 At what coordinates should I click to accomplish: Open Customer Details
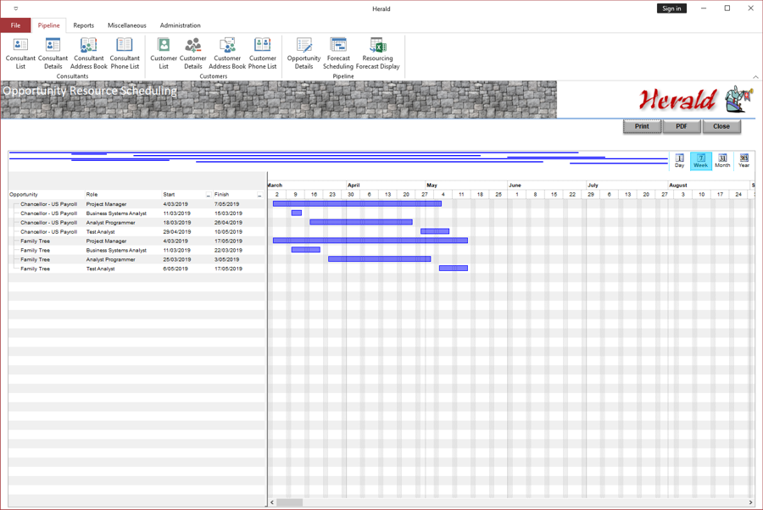click(x=193, y=53)
